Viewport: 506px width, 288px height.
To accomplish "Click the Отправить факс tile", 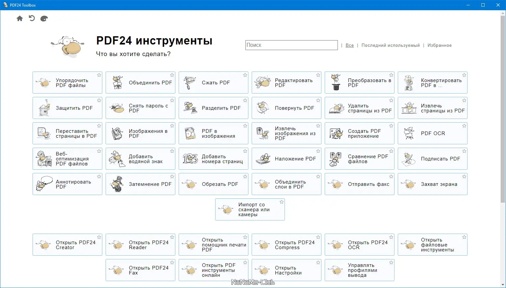I will point(360,184).
